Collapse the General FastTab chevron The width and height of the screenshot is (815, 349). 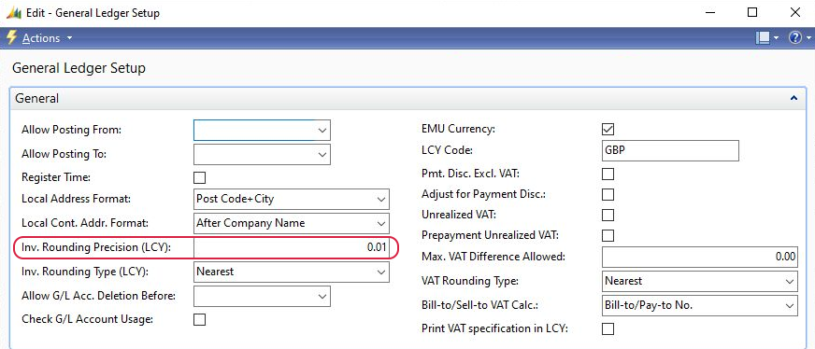click(794, 97)
